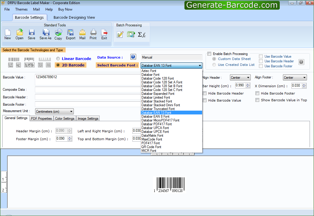Enable the Batch Processing checkbox
Screen dimensions: 314x216
click(209, 54)
